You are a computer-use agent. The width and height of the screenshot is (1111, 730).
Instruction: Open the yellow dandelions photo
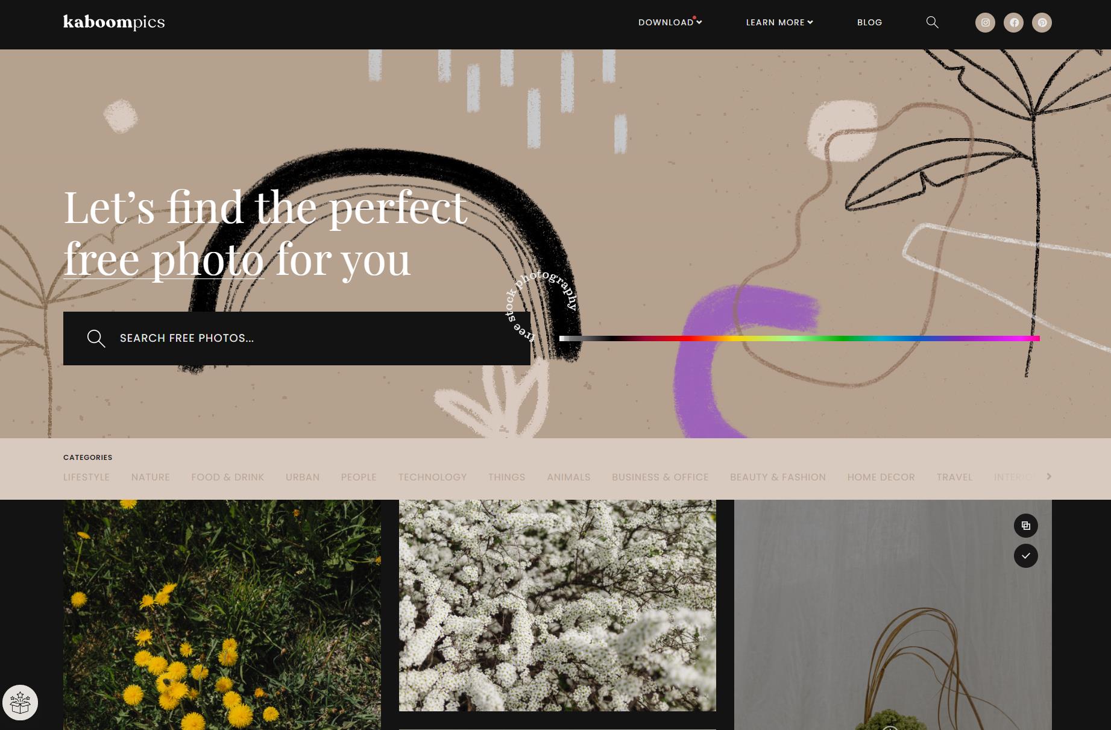(x=222, y=615)
